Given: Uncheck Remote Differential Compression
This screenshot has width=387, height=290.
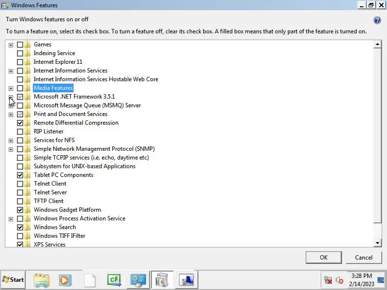Looking at the screenshot, I should [x=20, y=123].
